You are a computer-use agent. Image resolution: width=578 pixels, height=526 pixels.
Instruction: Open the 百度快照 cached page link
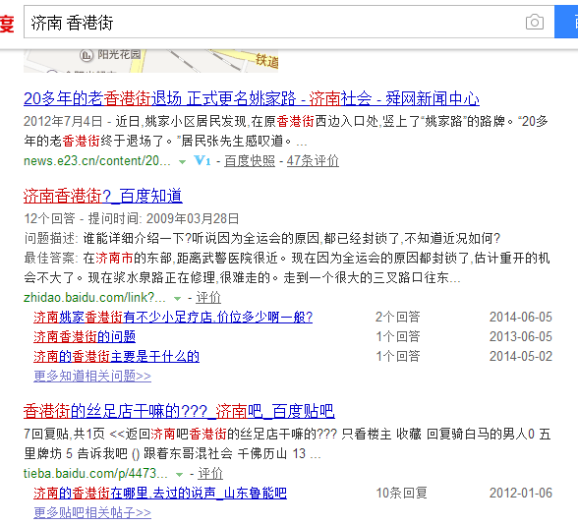[250, 161]
